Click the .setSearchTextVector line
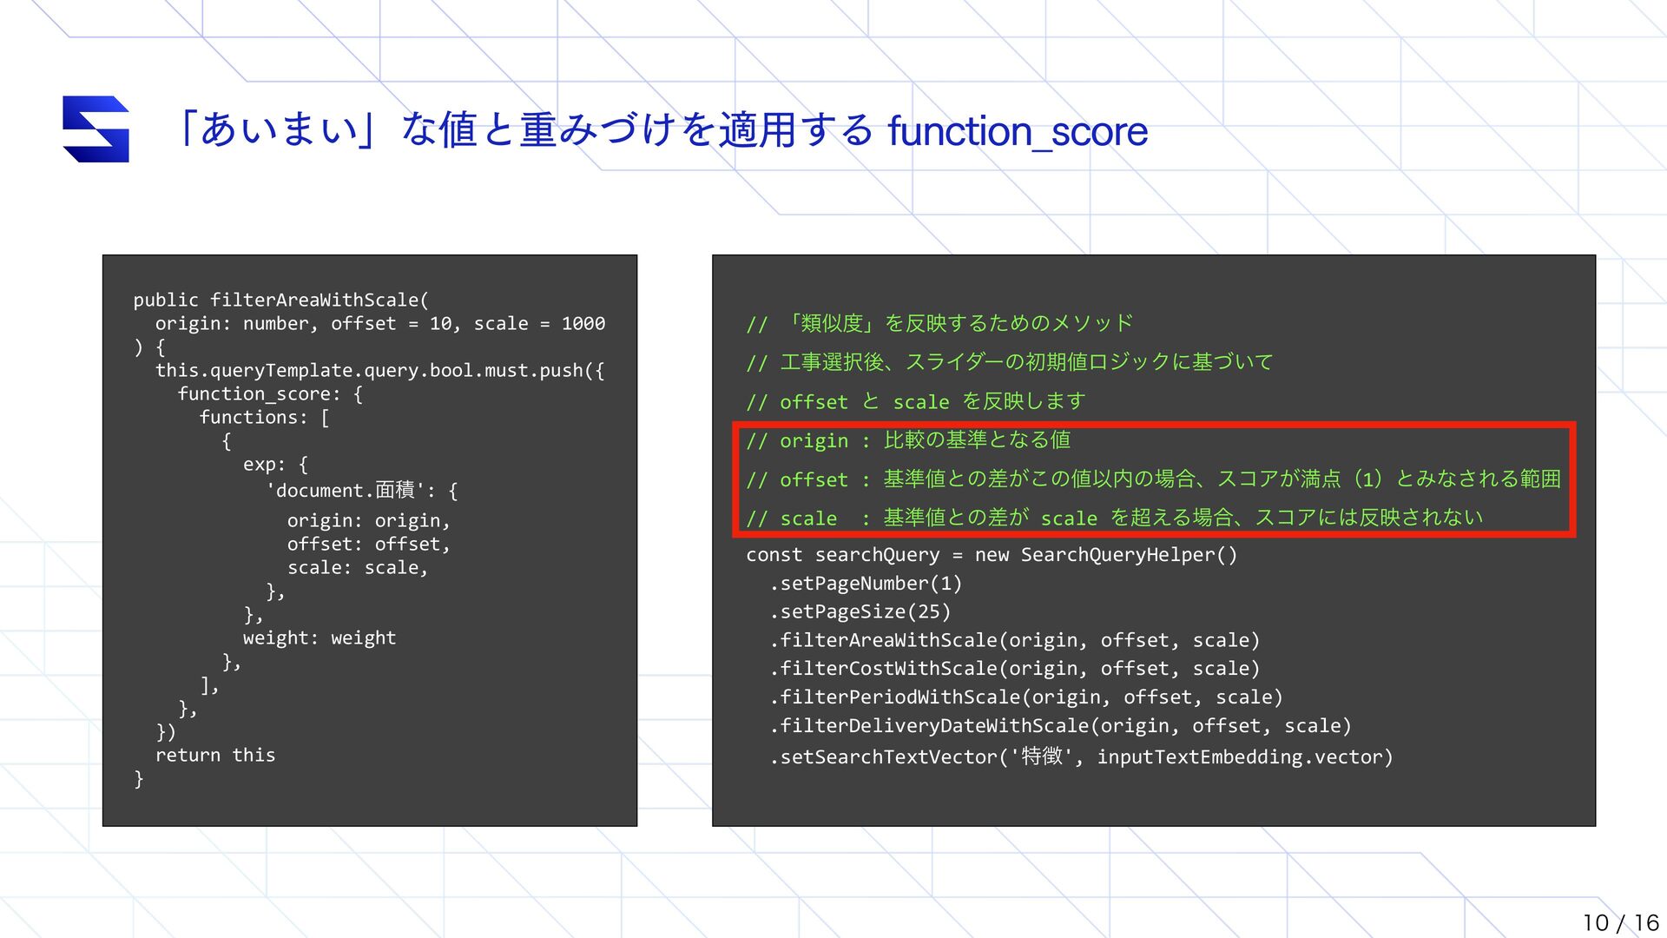Image resolution: width=1667 pixels, height=938 pixels. pos(1080,757)
